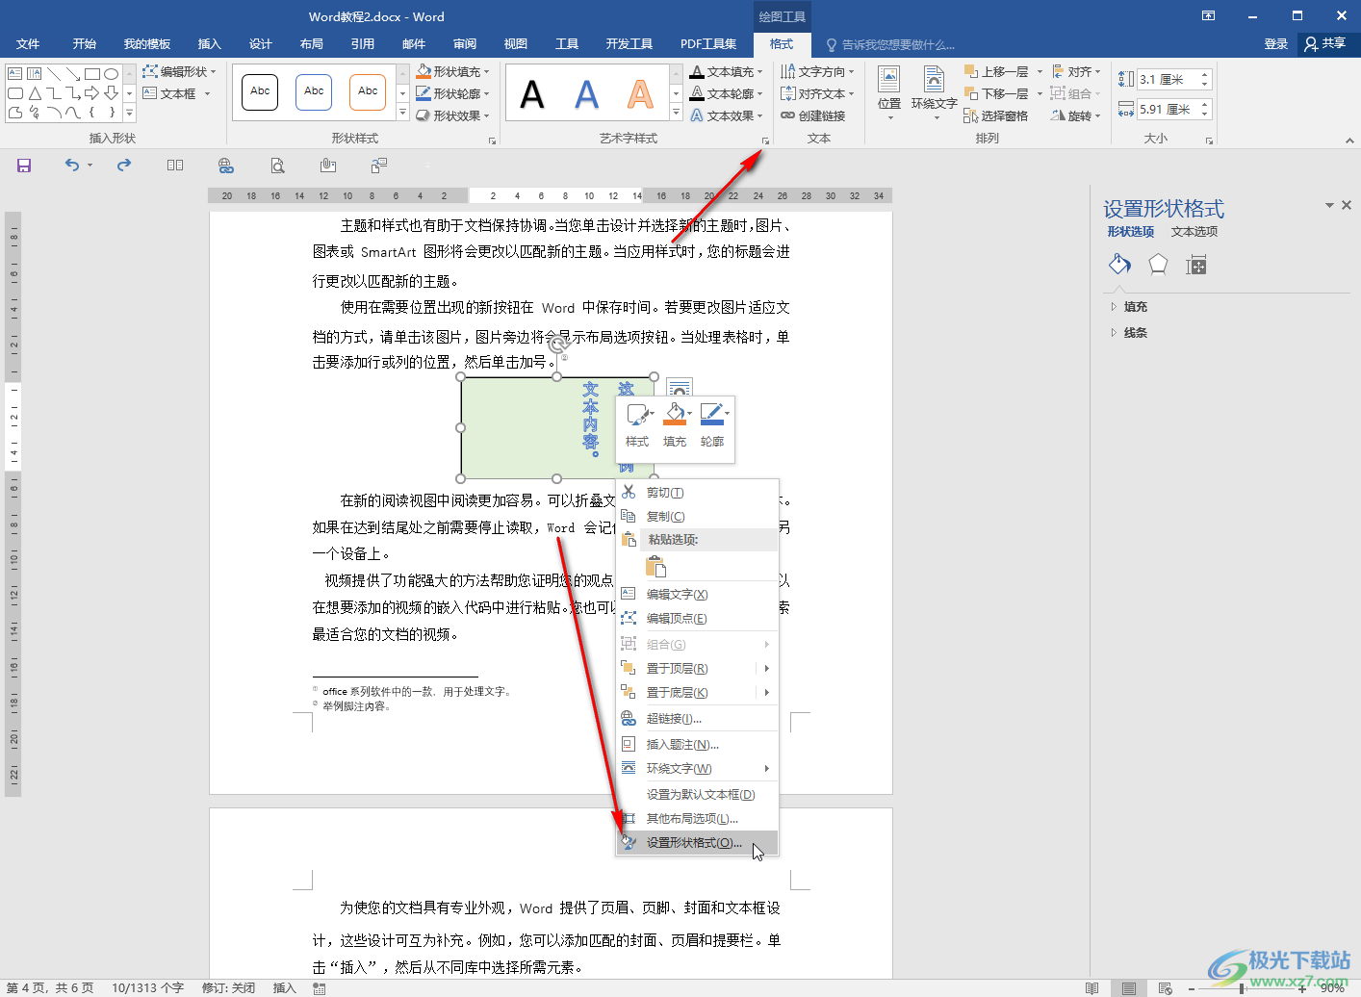Select the rectangle shape in Insert Shapes gallery

click(92, 73)
